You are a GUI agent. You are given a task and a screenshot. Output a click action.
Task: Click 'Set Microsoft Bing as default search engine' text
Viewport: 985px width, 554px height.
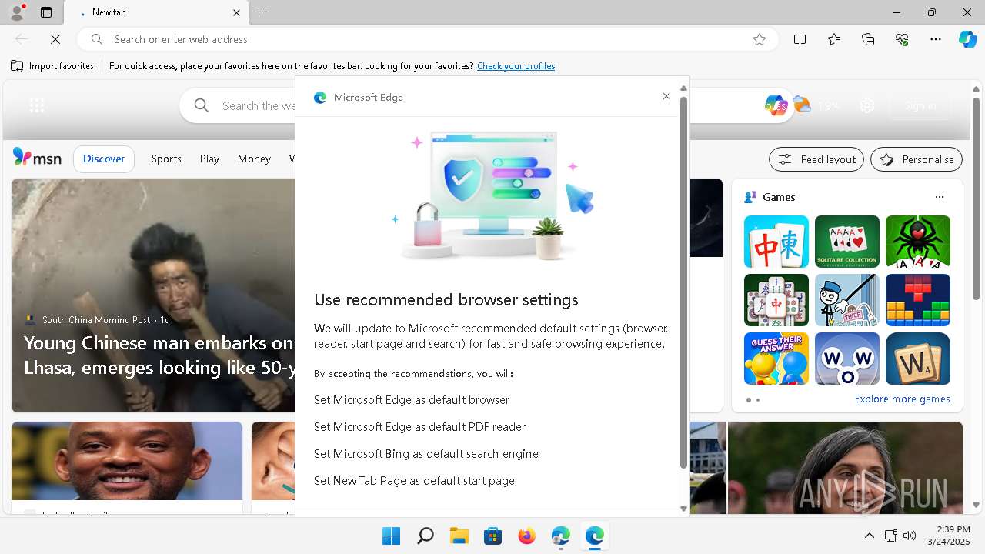coord(426,454)
